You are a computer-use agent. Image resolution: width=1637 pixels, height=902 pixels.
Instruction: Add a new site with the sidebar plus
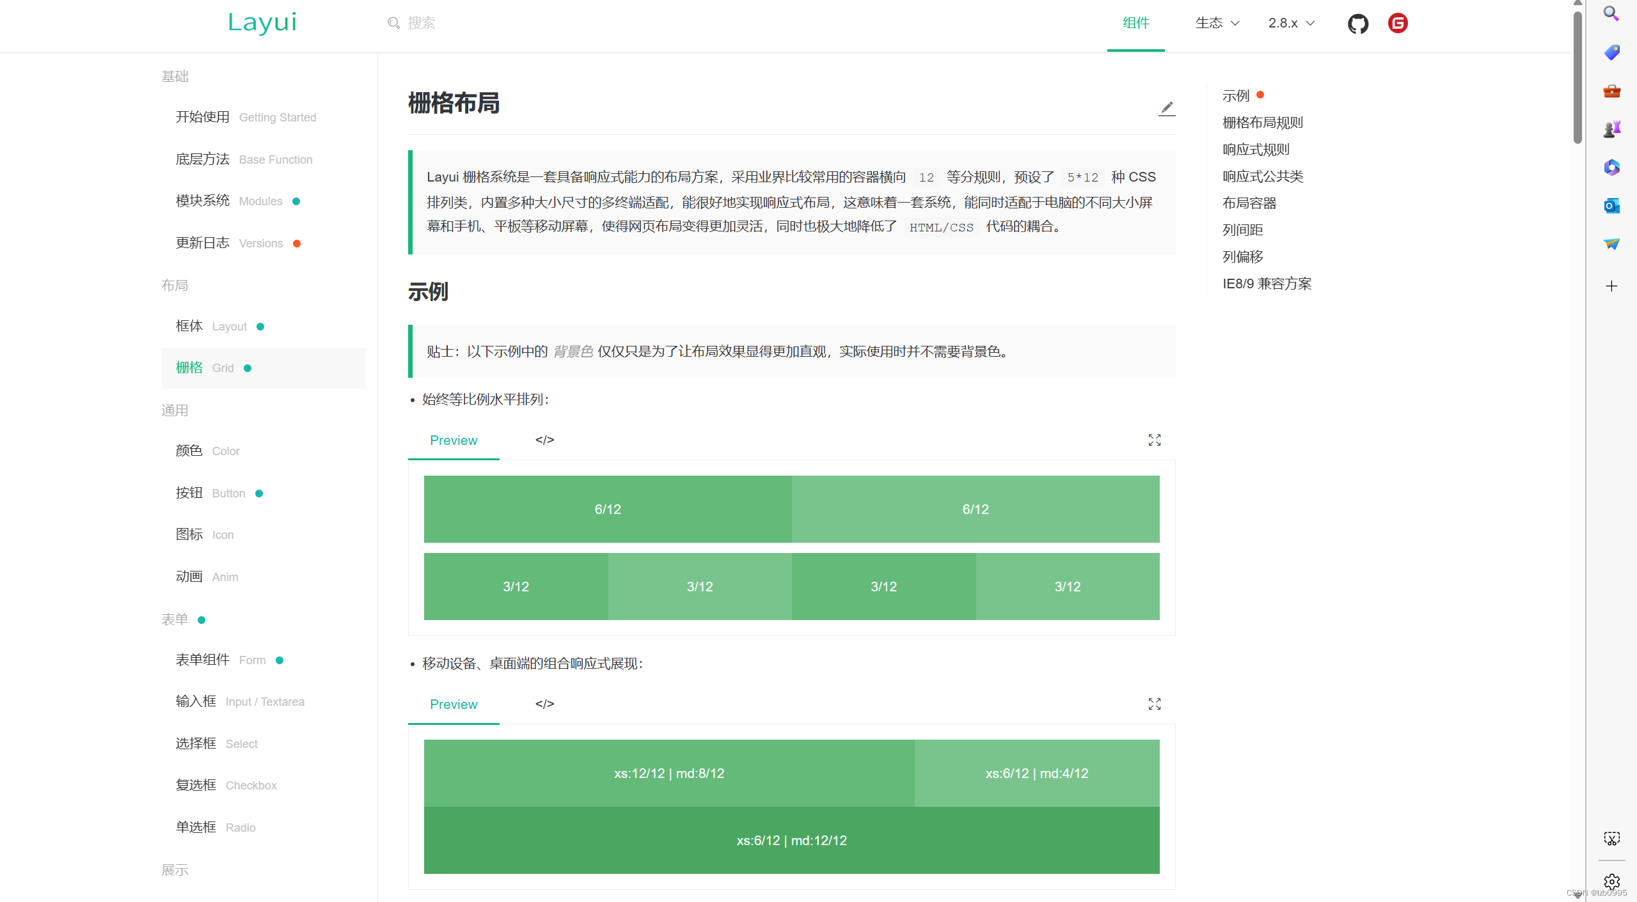(x=1611, y=286)
